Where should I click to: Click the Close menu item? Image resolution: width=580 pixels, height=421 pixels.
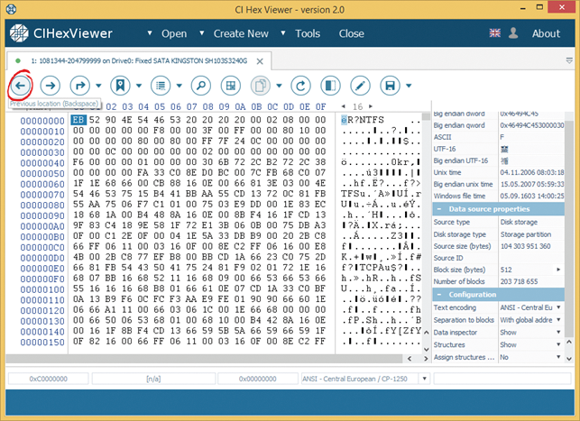tap(352, 33)
